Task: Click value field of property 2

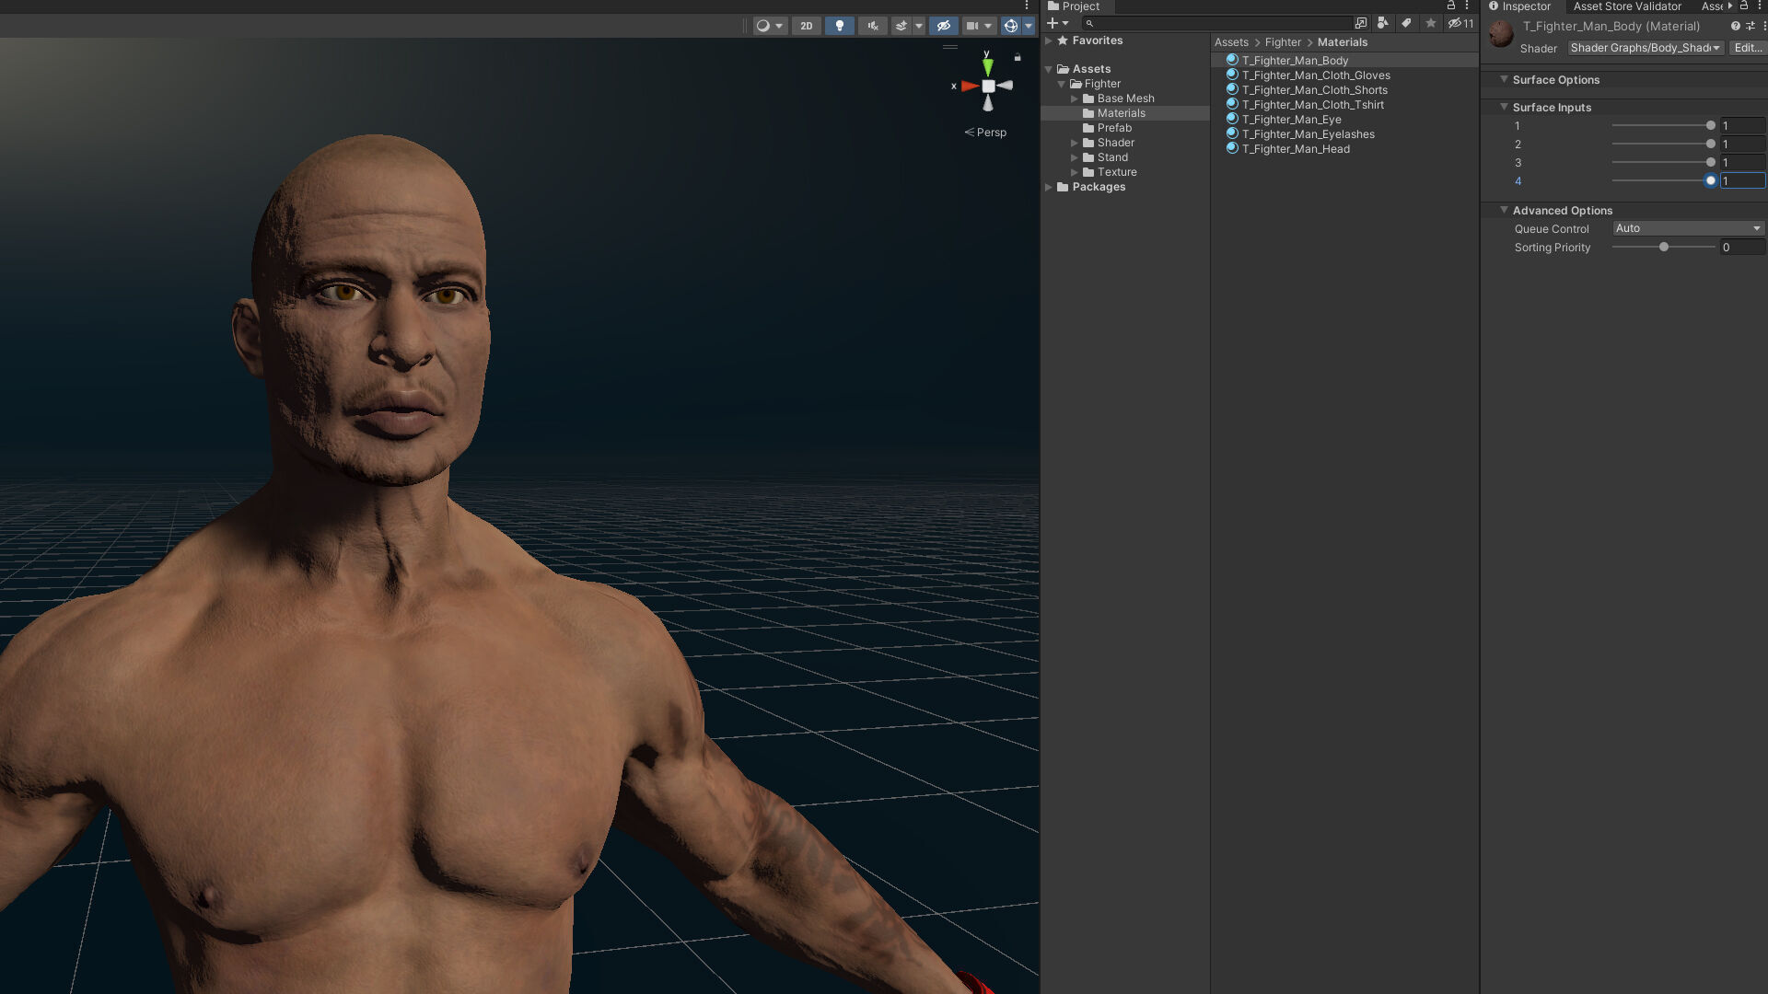Action: 1742,144
